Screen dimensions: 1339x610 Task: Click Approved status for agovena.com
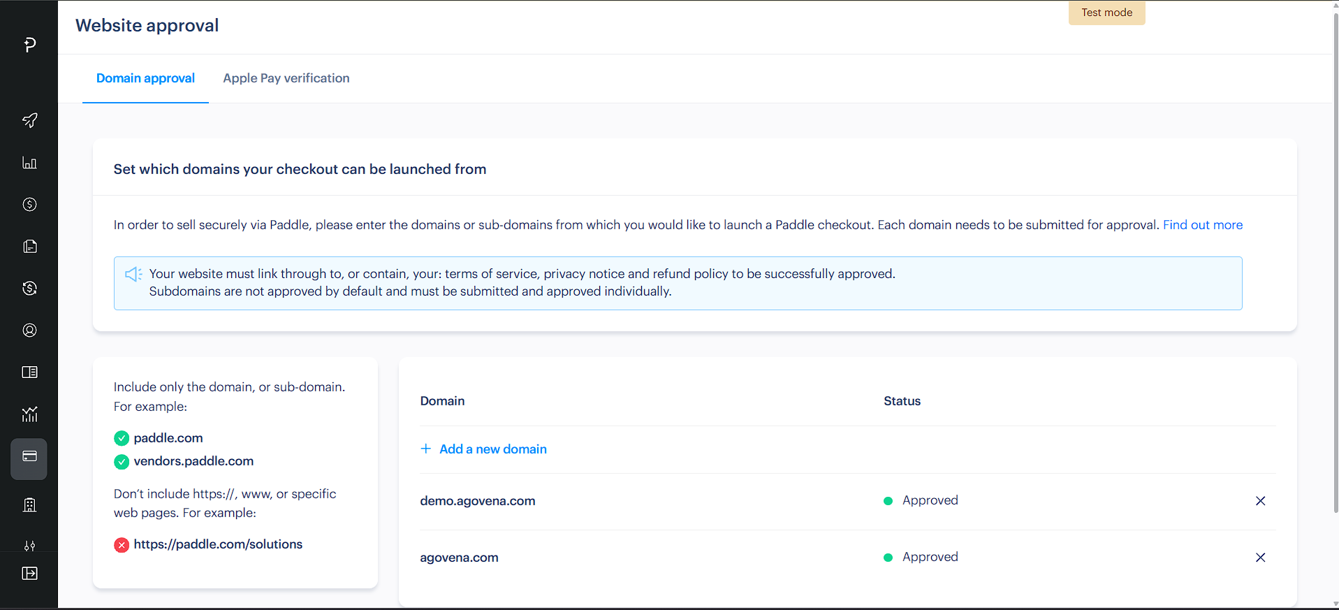[921, 557]
